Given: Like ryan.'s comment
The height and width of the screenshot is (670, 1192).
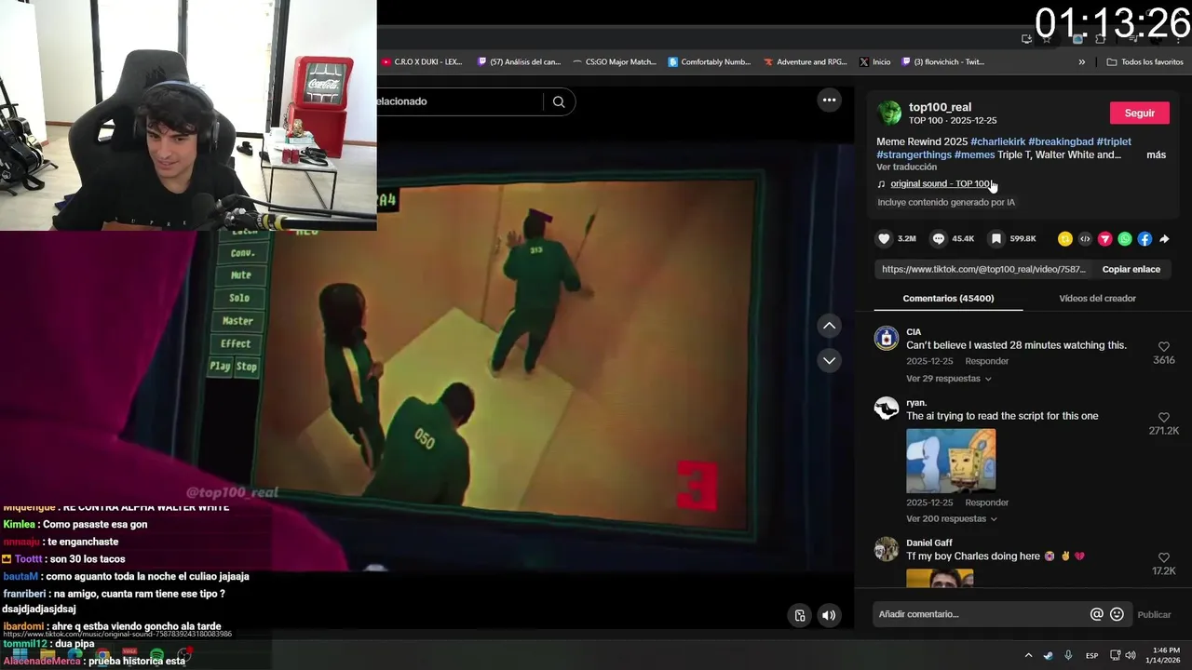Looking at the screenshot, I should (x=1164, y=418).
